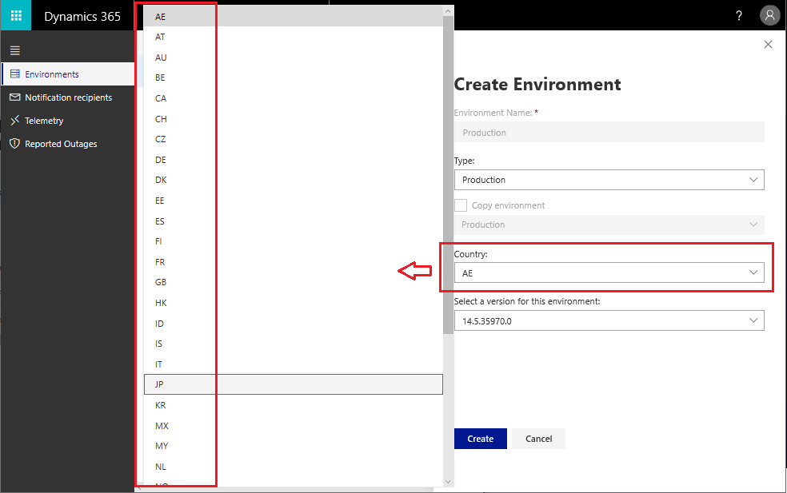The height and width of the screenshot is (493, 787).
Task: Click the Dynamics 365 title
Action: coord(82,17)
